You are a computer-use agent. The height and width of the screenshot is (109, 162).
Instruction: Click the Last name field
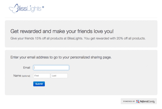(x=59, y=76)
